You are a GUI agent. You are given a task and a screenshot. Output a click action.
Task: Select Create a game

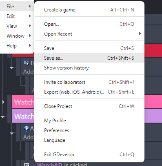[x=89, y=10]
